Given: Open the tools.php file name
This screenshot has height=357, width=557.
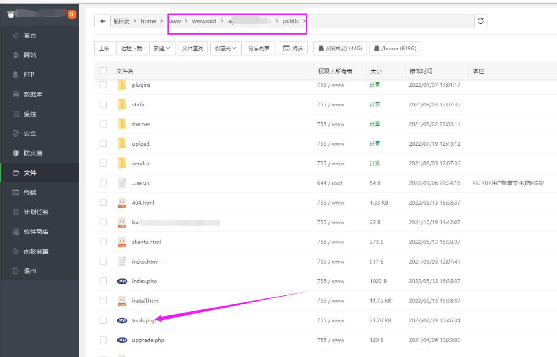Looking at the screenshot, I should coord(144,320).
